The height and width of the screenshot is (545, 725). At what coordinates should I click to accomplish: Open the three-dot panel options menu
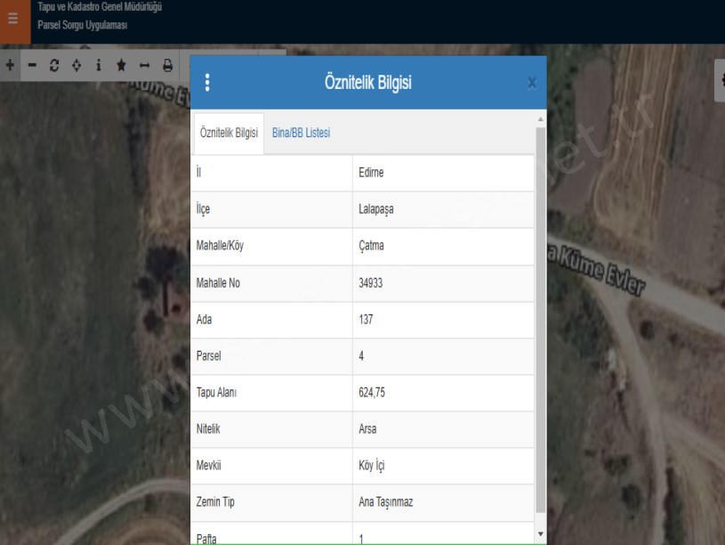(207, 83)
